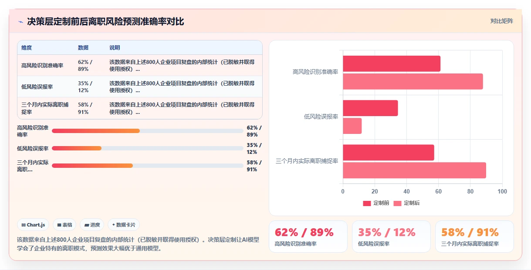The width and height of the screenshot is (531, 270).
Task: Click the x-axis value 60
Action: tap(438, 191)
